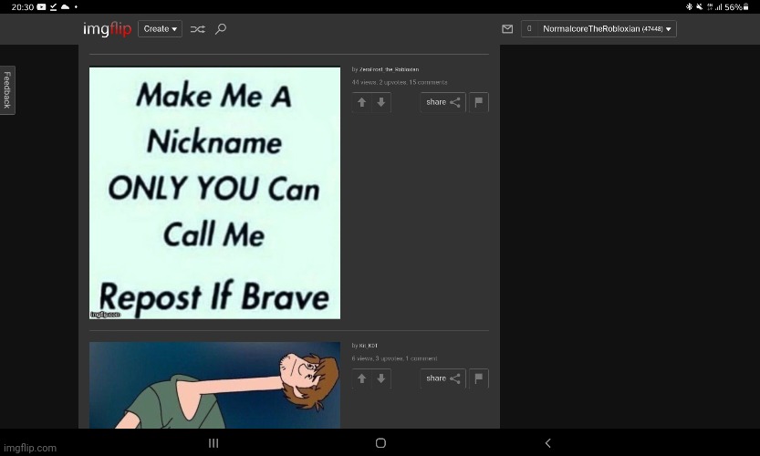This screenshot has width=760, height=456.
Task: Open the search magnifier icon
Action: [x=221, y=29]
